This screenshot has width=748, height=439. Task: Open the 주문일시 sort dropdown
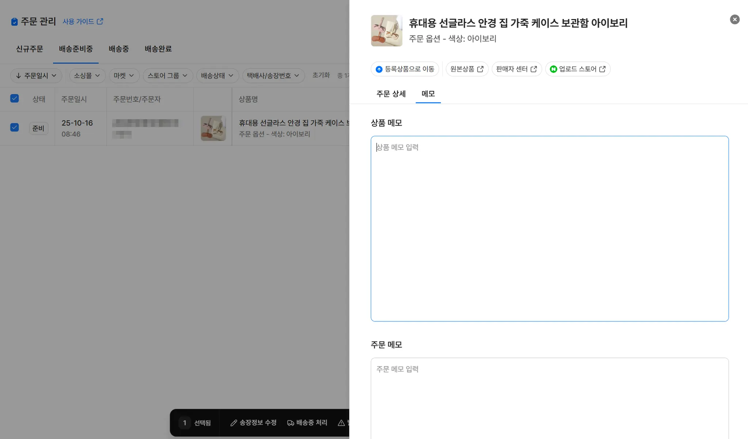point(36,76)
